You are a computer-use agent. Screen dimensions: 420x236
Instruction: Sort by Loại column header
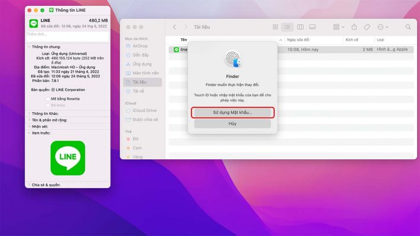coord(380,40)
